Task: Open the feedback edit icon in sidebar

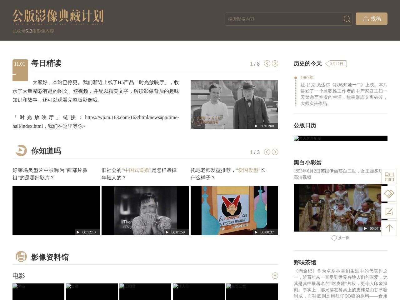Action: coord(389,211)
